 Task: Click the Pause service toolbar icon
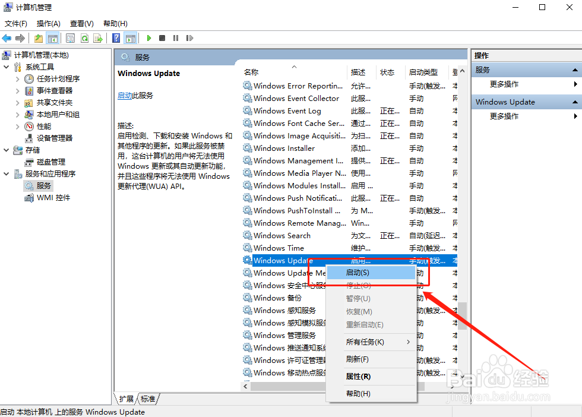176,38
